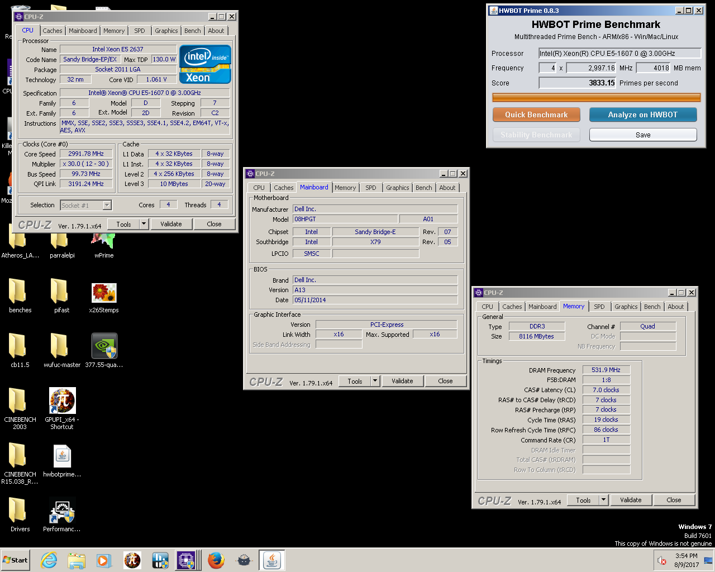Click Save in HWBOT Prime
Viewport: 715px width, 572px height.
pos(643,135)
